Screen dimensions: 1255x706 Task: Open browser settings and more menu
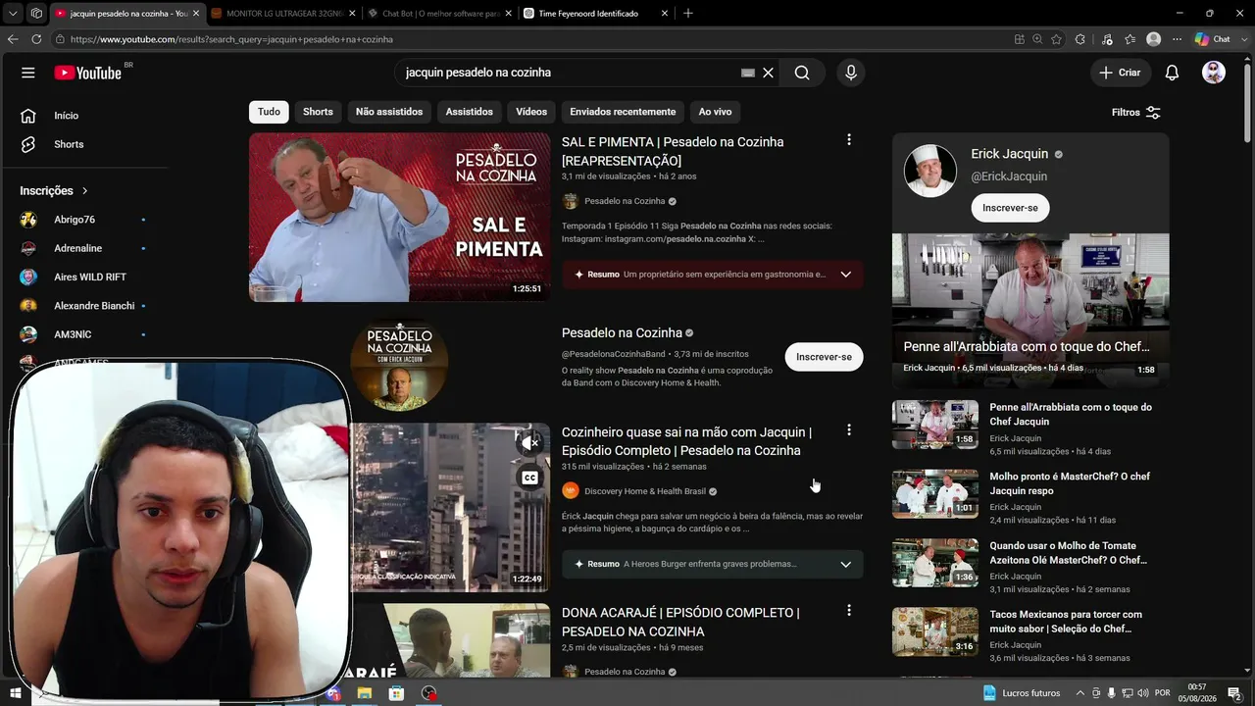[x=1178, y=39]
